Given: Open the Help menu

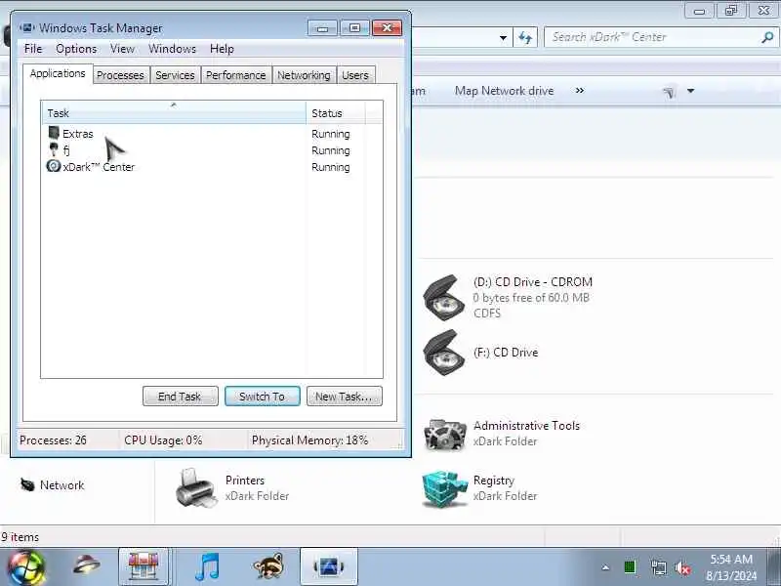Looking at the screenshot, I should tap(222, 49).
